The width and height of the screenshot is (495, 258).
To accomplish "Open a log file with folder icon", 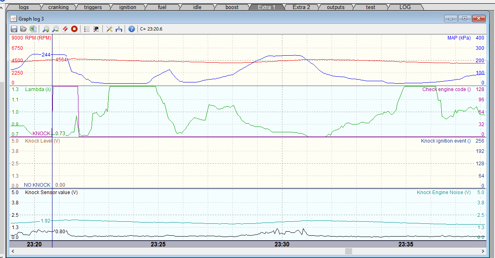I will click(x=24, y=29).
